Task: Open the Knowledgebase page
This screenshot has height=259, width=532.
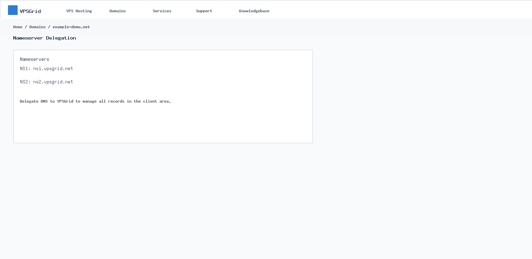Action: pos(254,11)
